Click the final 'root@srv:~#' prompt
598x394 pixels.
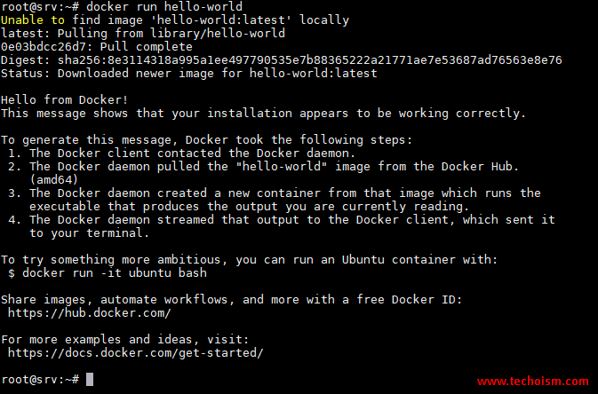point(40,380)
